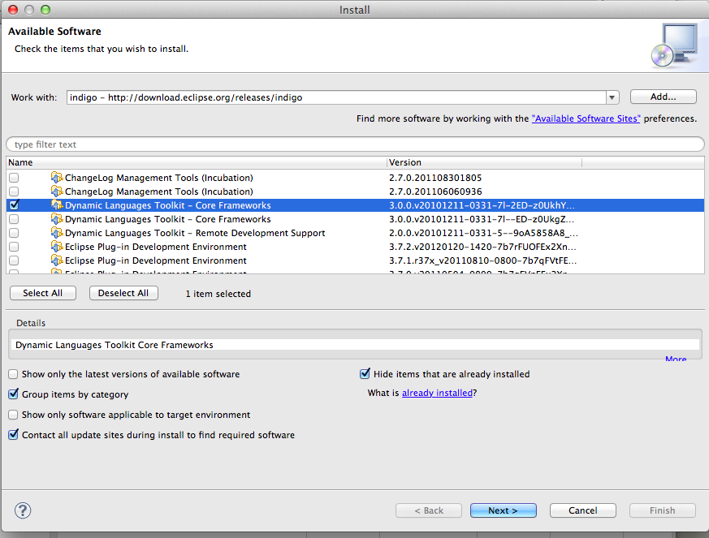Click feature icon of Plug-in Development Environment 3.7.1
Screen dimensions: 709x538
tap(57, 260)
